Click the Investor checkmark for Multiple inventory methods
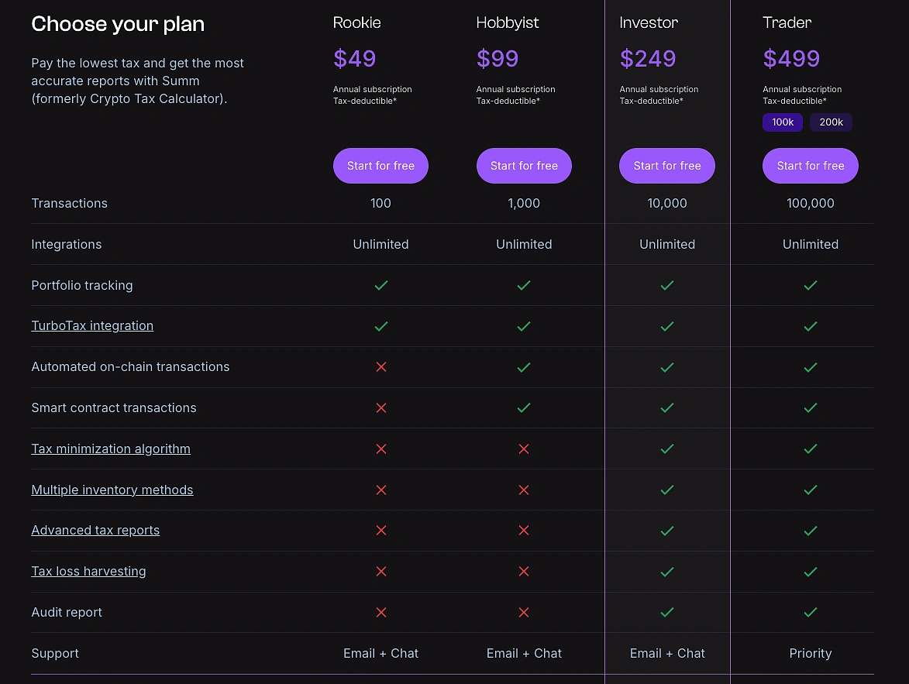Viewport: 909px width, 684px height. coord(667,490)
